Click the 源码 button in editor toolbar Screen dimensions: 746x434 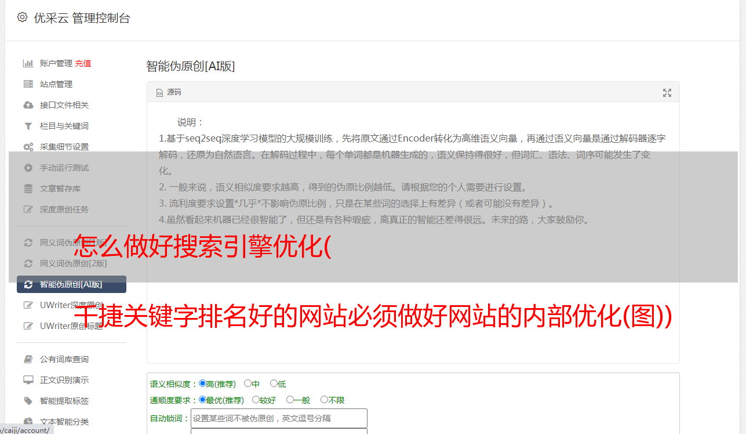pyautogui.click(x=169, y=92)
